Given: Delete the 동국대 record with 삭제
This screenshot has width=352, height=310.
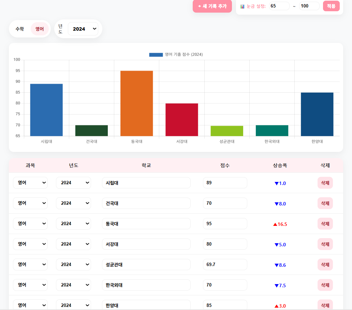Looking at the screenshot, I should click(x=325, y=223).
